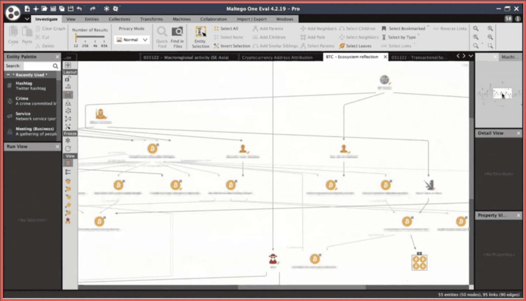Click the save graph icon in title bar
The width and height of the screenshot is (526, 301).
click(x=53, y=9)
